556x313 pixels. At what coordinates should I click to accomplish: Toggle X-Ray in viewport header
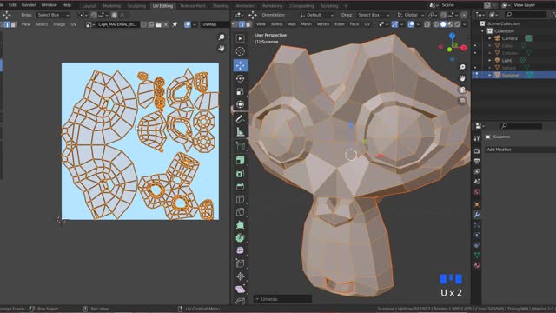click(427, 24)
